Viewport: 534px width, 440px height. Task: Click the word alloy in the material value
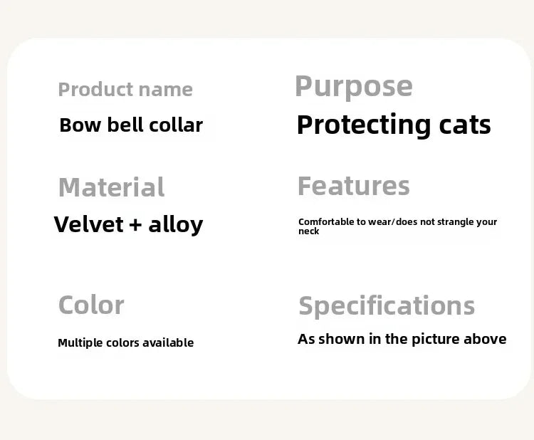coord(176,225)
